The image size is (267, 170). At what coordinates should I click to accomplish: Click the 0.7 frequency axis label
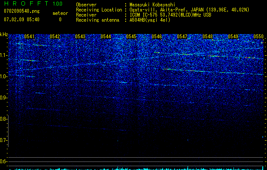point(3,140)
